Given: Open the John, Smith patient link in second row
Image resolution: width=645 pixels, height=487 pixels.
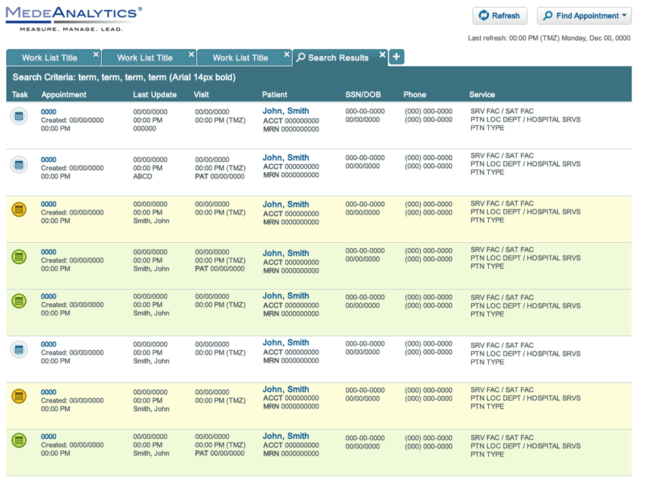Looking at the screenshot, I should point(286,158).
